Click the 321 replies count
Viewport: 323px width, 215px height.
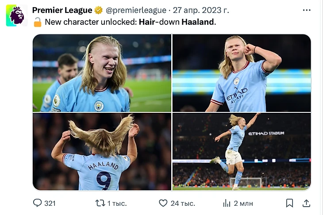[50, 203]
